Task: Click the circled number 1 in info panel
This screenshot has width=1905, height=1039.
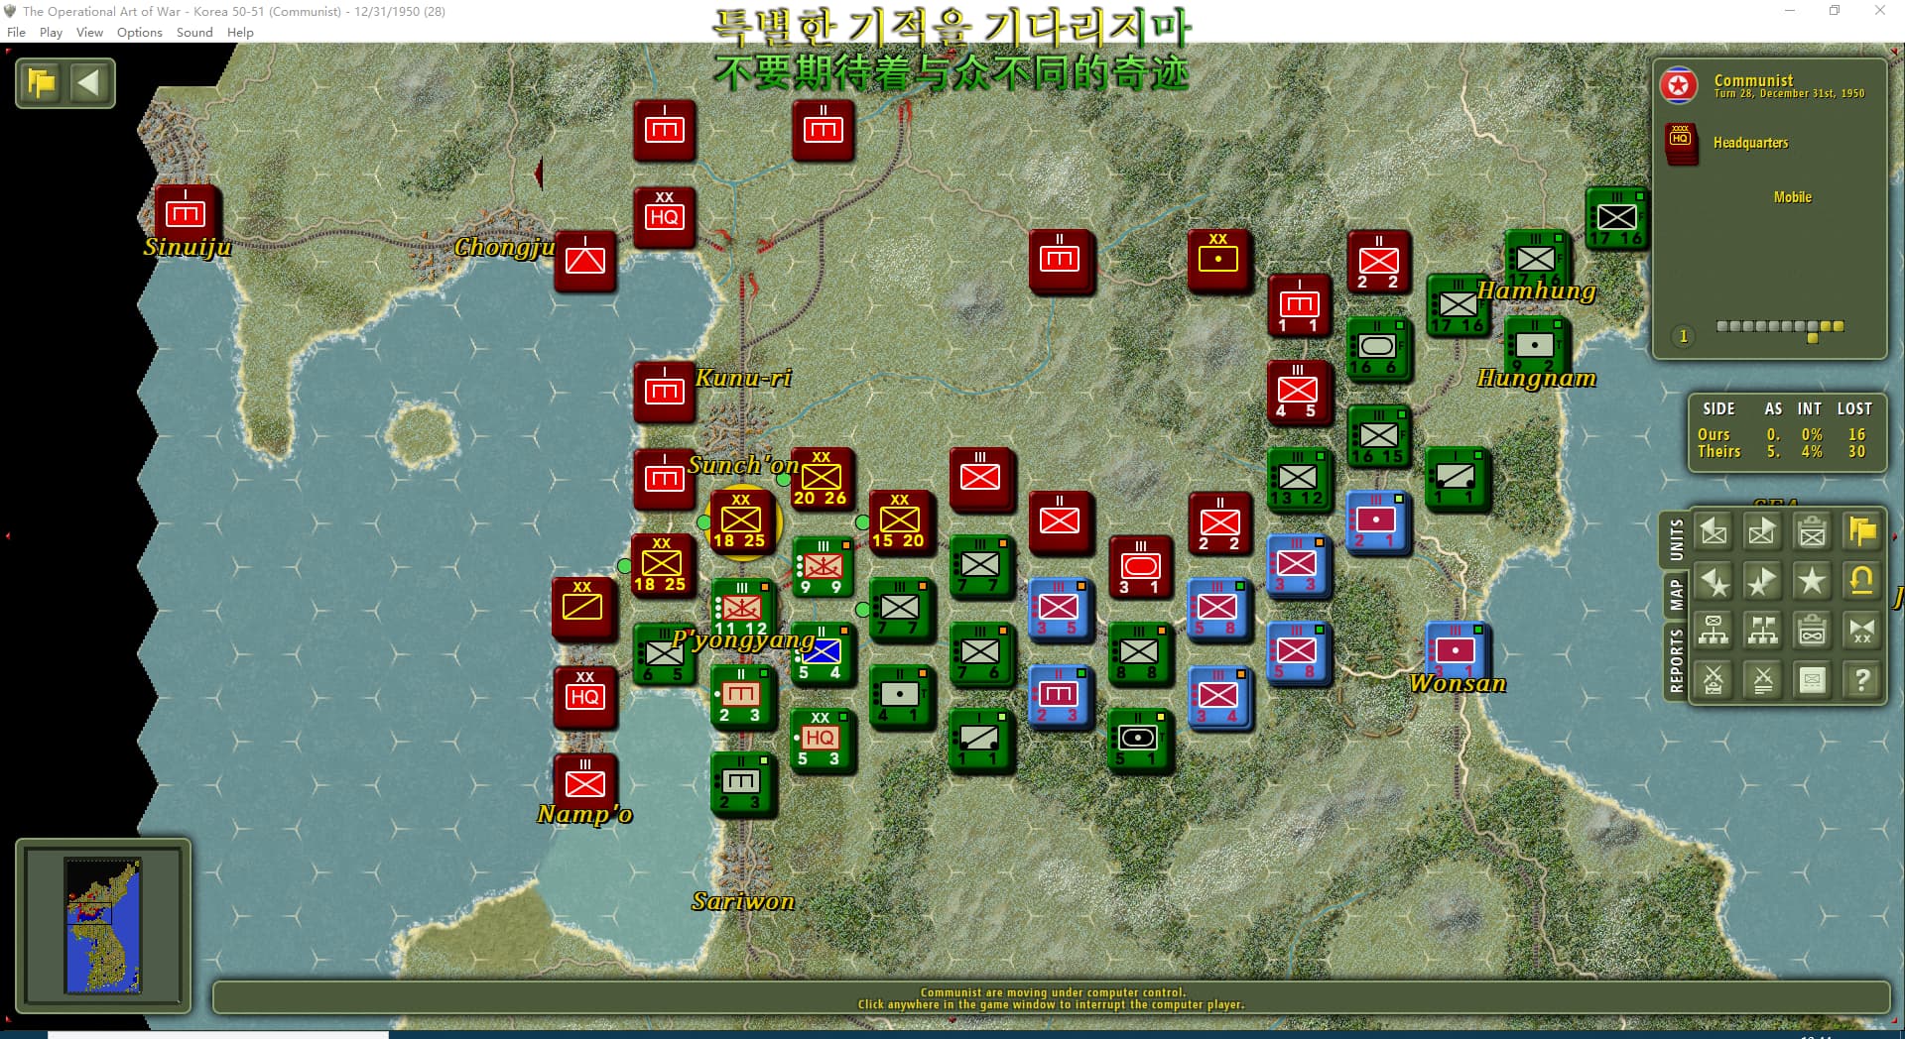Action: (1683, 336)
